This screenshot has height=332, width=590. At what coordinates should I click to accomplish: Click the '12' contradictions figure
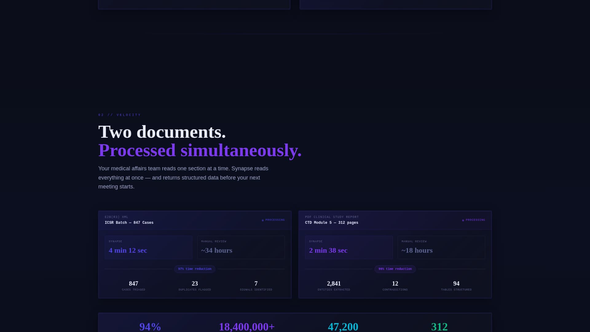click(395, 283)
